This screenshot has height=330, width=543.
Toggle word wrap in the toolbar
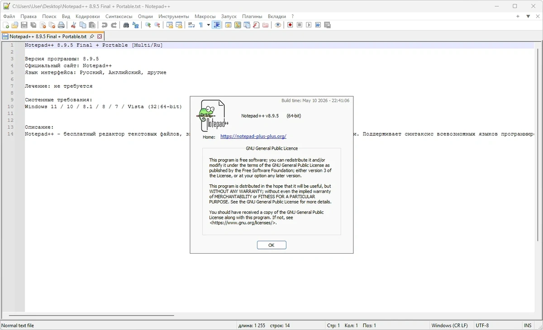click(191, 25)
